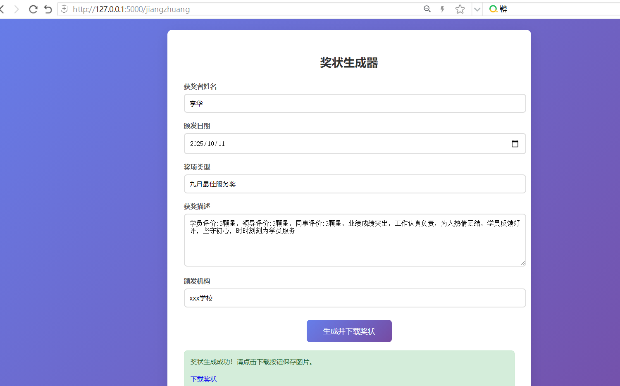Click the site security shield icon
Image resolution: width=620 pixels, height=386 pixels.
point(64,9)
